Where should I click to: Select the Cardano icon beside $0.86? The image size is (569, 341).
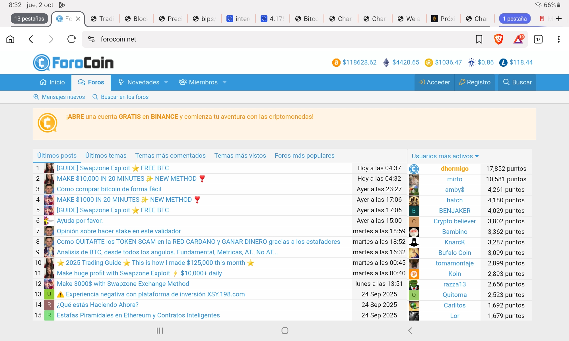472,62
